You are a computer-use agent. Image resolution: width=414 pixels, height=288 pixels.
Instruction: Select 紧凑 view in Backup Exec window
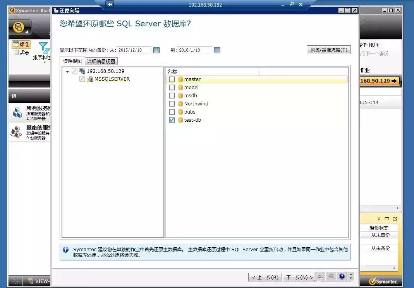click(x=21, y=53)
